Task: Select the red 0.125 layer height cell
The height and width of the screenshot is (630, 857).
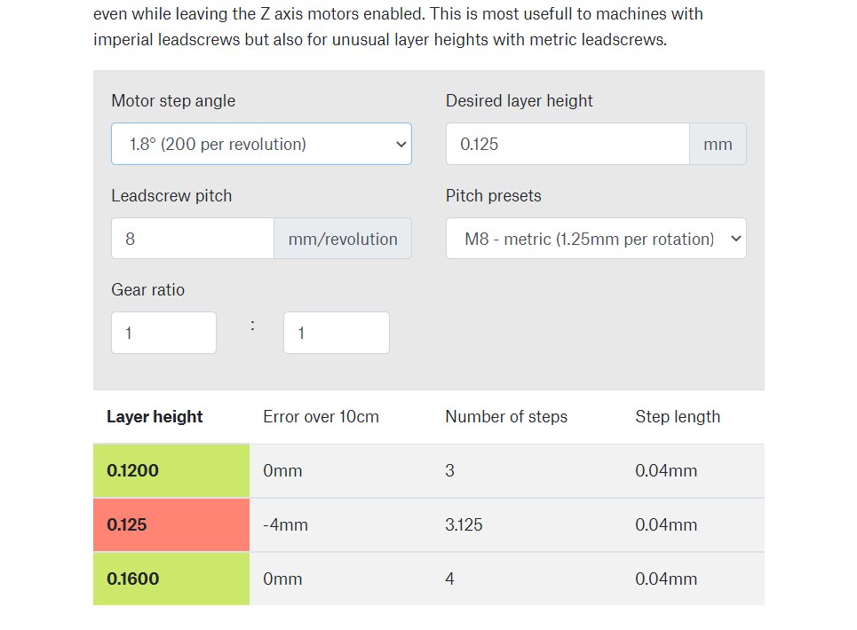Action: (x=171, y=524)
